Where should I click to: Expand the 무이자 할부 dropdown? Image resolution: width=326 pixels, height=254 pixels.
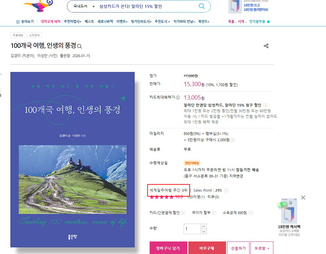tap(213, 213)
